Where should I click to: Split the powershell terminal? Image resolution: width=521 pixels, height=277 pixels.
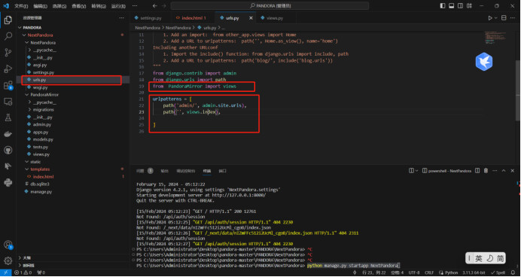tap(477, 171)
